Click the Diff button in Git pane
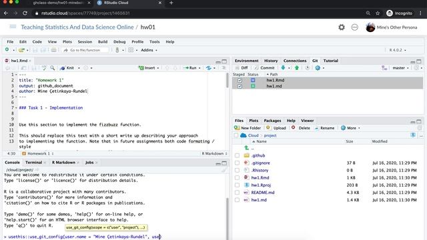This screenshot has width=427, height=240. (242, 68)
